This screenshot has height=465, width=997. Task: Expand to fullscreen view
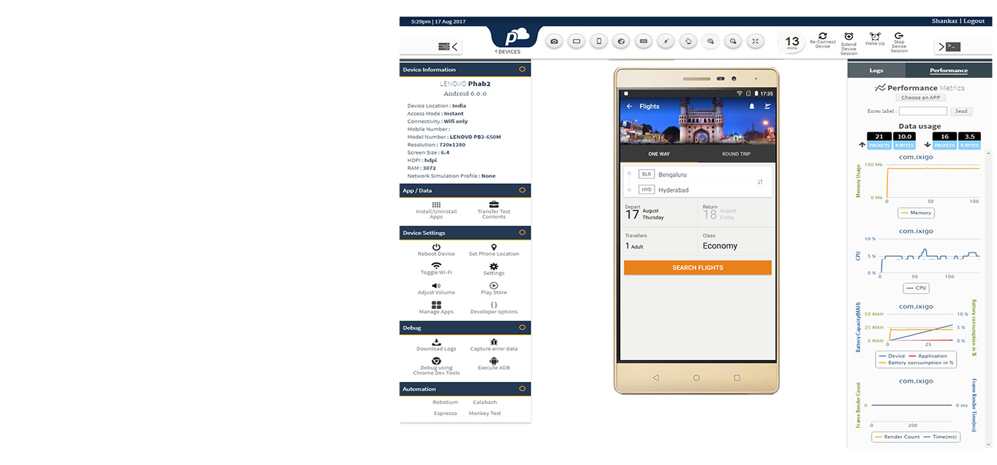pos(755,41)
